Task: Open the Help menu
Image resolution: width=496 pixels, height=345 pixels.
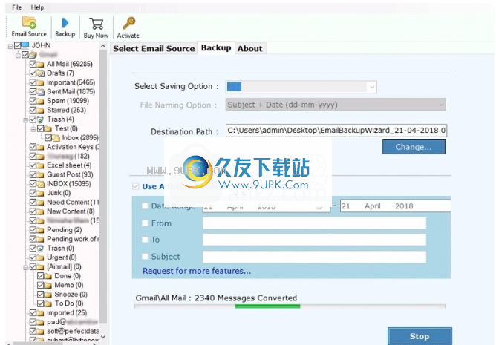Action: coord(37,7)
